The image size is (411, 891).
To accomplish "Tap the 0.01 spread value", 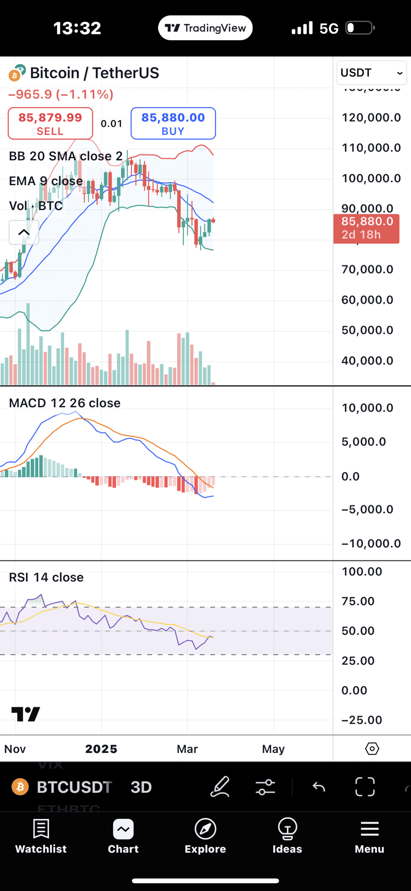I will coord(112,124).
